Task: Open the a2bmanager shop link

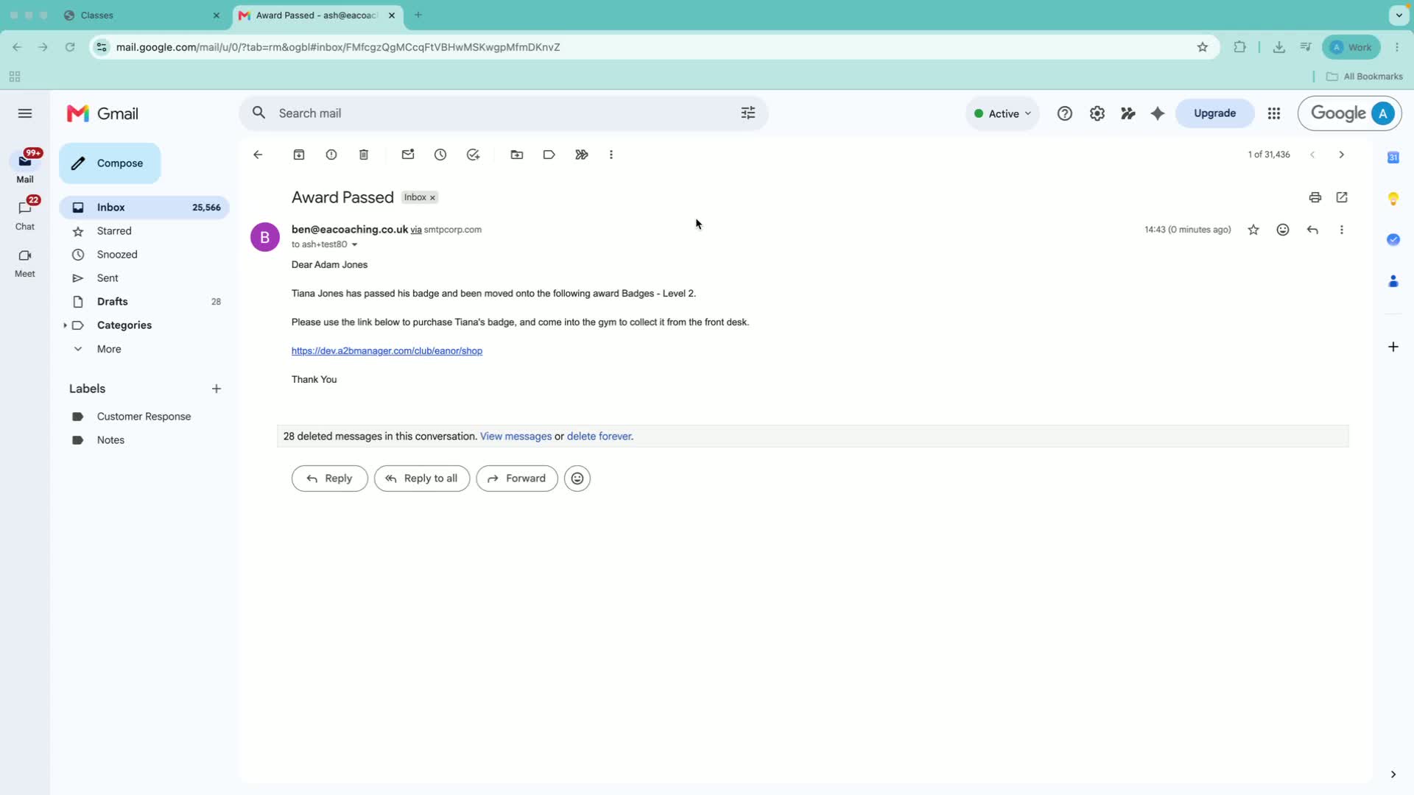Action: point(387,351)
